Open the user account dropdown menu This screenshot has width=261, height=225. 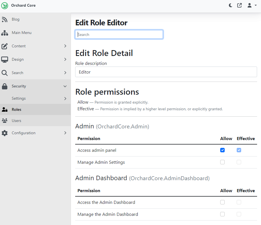(x=252, y=5)
